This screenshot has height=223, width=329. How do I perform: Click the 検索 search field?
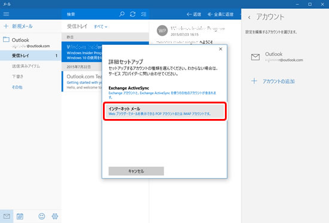(x=90, y=14)
